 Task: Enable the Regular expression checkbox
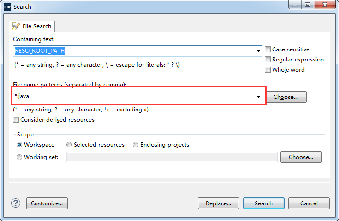[x=268, y=59]
